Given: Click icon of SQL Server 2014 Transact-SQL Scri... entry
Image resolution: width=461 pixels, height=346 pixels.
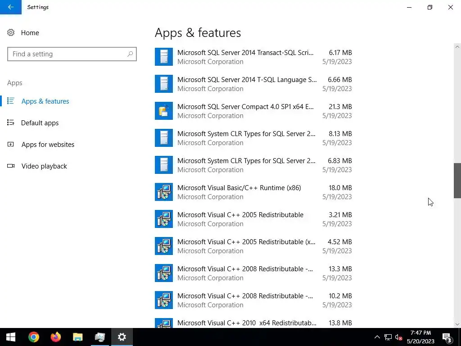Looking at the screenshot, I should (164, 57).
